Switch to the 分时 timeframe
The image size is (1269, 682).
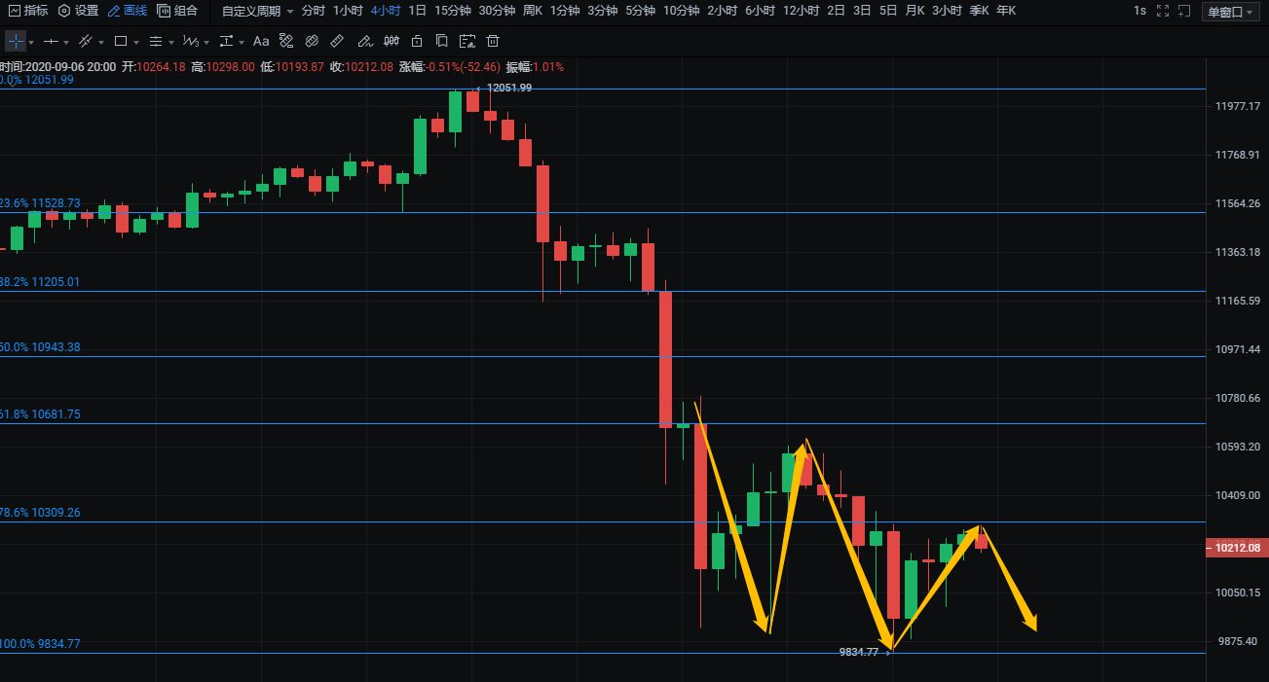coord(314,11)
